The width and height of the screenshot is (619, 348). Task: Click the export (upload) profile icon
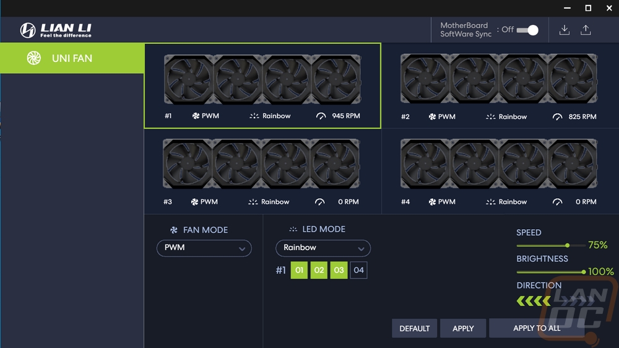(x=586, y=30)
